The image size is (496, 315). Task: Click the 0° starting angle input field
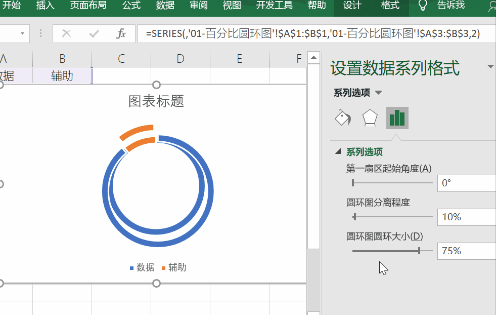467,183
